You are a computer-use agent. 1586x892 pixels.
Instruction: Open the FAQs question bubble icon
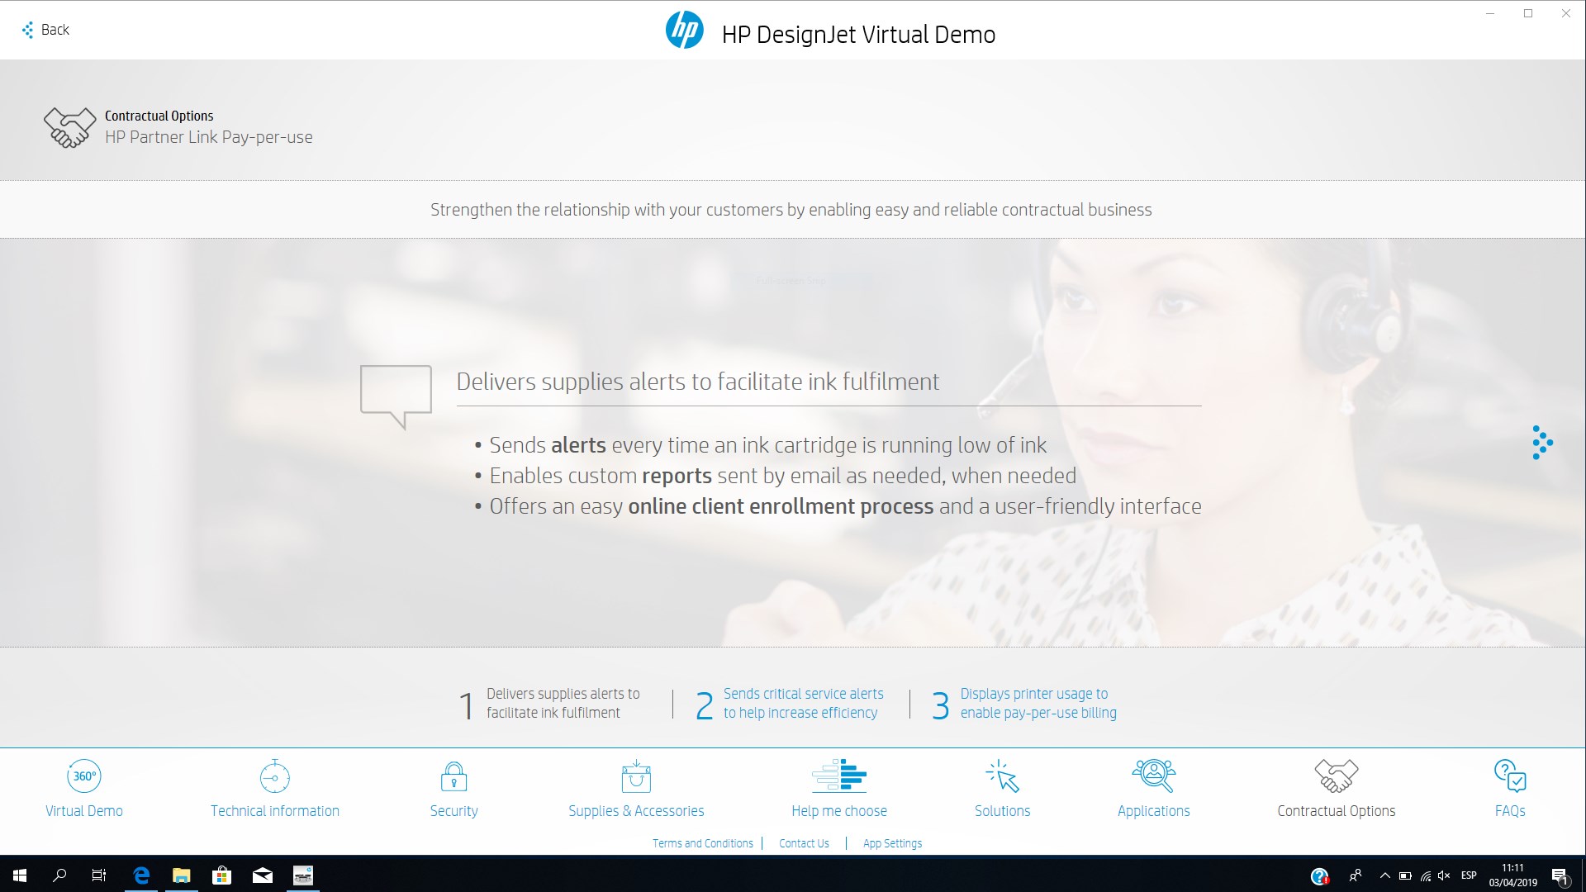tap(1509, 776)
